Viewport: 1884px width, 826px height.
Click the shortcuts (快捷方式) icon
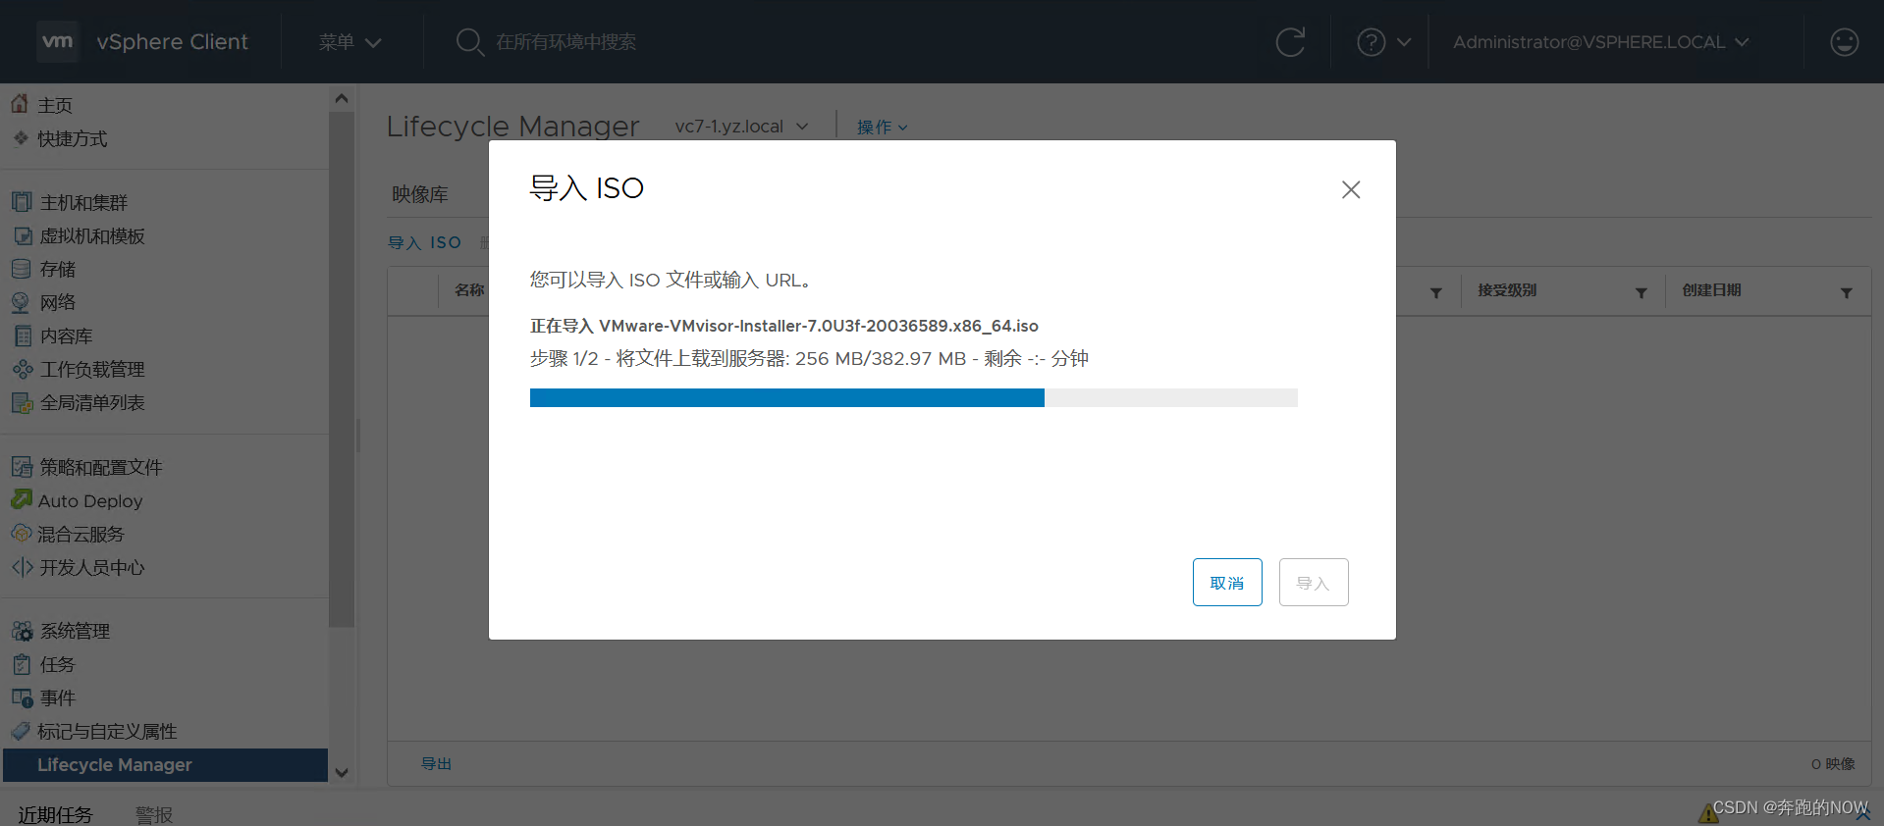point(21,137)
